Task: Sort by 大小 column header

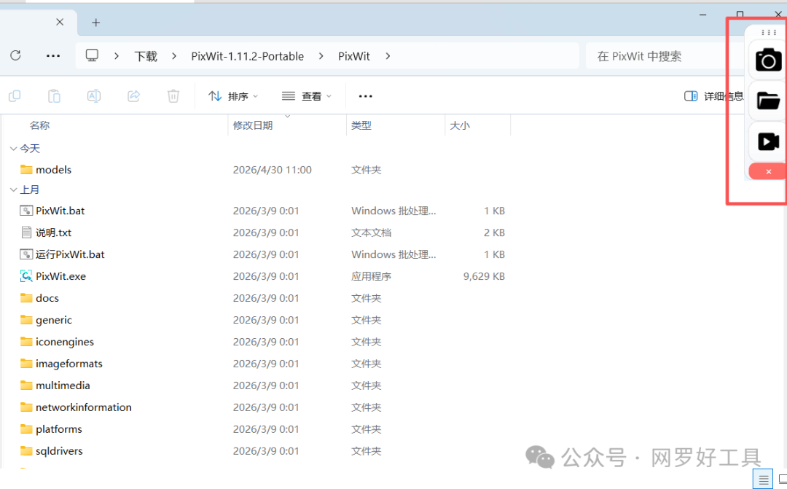Action: (x=460, y=125)
